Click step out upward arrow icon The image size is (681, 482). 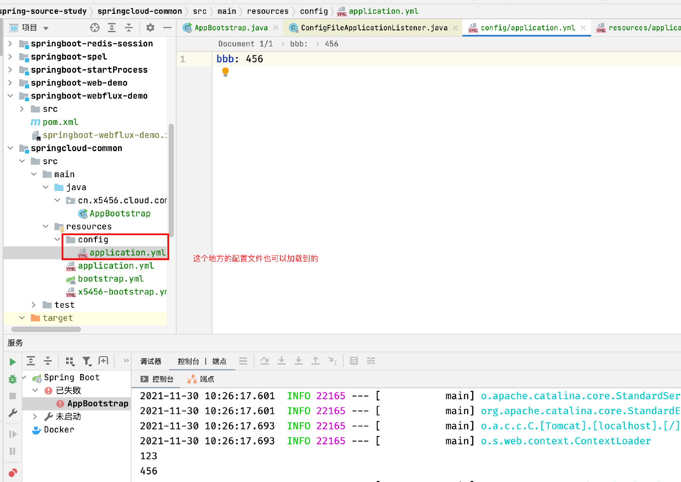click(316, 361)
